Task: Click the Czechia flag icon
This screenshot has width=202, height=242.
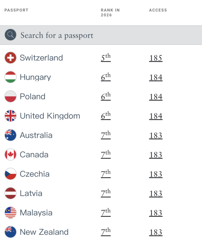Action: tap(10, 174)
